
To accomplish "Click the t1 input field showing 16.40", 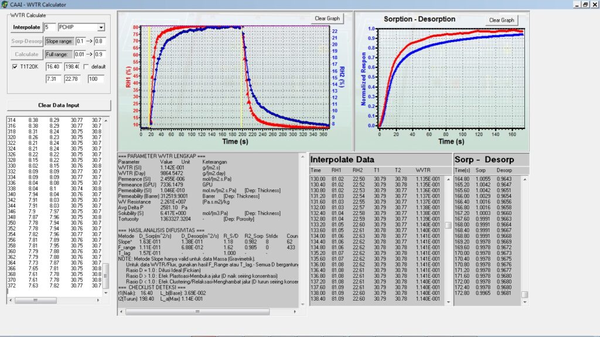I will [x=53, y=67].
